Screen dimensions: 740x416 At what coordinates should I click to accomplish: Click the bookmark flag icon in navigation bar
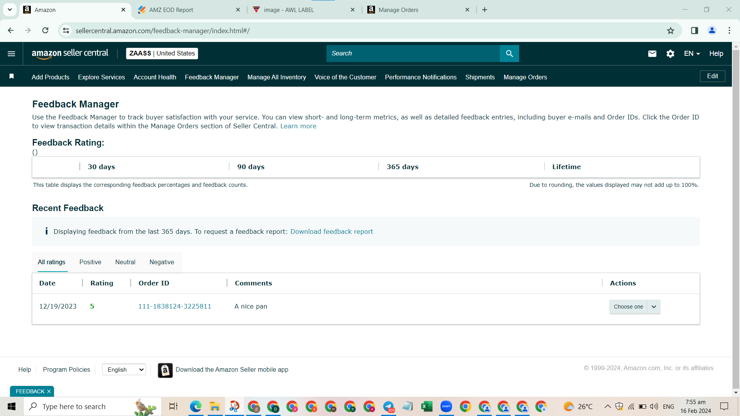click(x=12, y=76)
